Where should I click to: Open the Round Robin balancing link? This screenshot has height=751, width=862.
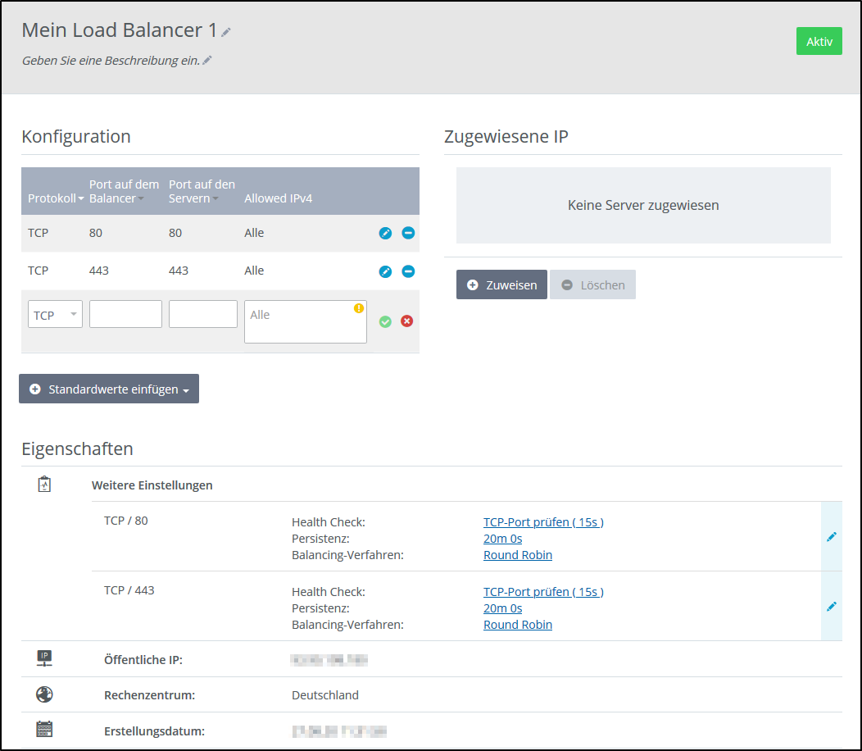tap(517, 554)
